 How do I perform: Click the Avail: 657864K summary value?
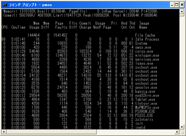click(x=51, y=11)
